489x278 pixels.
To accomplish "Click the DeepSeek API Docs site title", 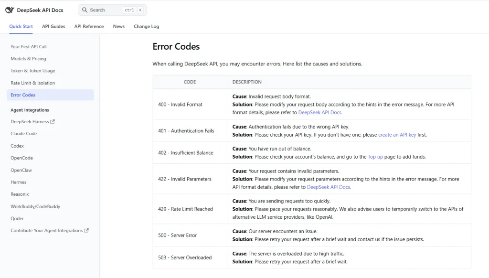I will (x=40, y=10).
